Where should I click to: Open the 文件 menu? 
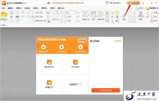[x=3, y=8]
